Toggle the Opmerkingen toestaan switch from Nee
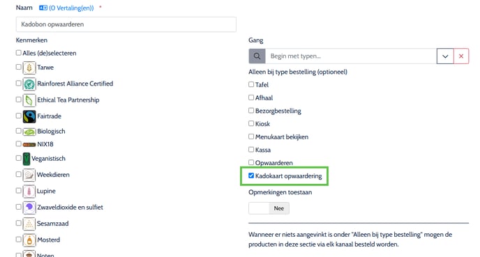This screenshot has height=257, width=480. click(269, 208)
